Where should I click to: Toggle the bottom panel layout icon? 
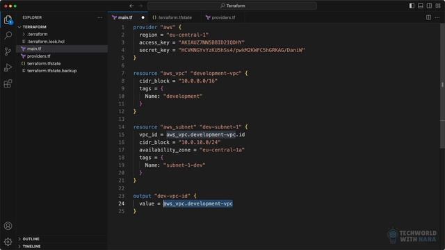(420, 6)
